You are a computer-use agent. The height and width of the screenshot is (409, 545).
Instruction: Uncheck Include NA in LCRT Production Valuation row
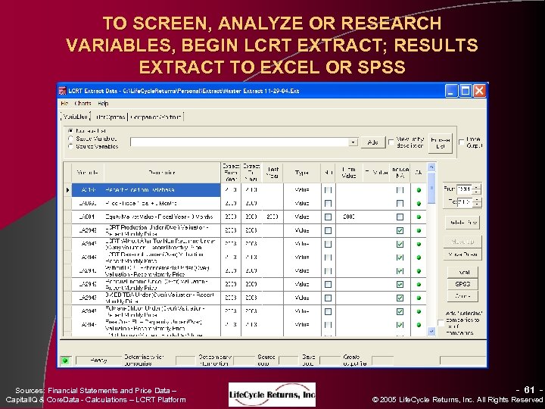click(400, 230)
